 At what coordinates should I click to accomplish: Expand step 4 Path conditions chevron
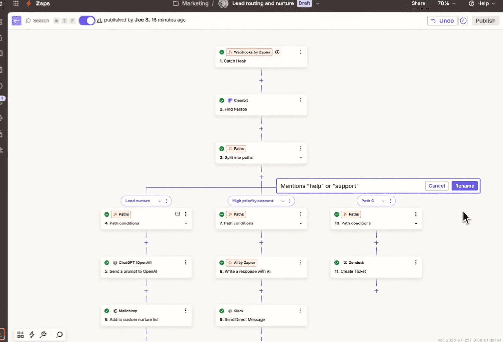coord(185,223)
